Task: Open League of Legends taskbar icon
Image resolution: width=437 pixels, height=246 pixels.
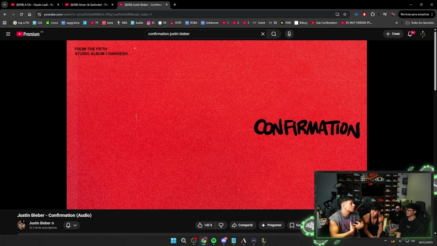Action: pyautogui.click(x=264, y=241)
